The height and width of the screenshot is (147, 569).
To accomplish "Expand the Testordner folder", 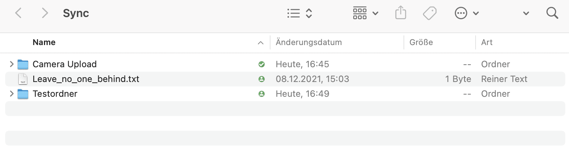I will pyautogui.click(x=11, y=94).
